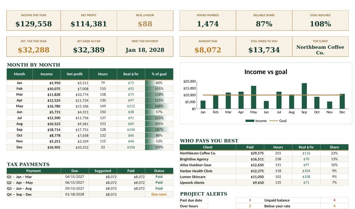Select the Q1 · Jan – Mar payment row

[x=90, y=177]
